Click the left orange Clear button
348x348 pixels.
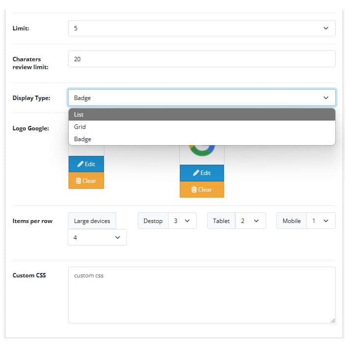(x=86, y=181)
